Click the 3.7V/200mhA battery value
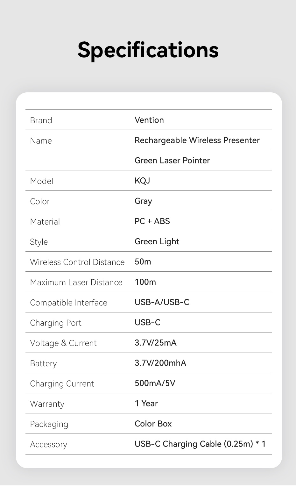The height and width of the screenshot is (501, 296). (x=160, y=363)
